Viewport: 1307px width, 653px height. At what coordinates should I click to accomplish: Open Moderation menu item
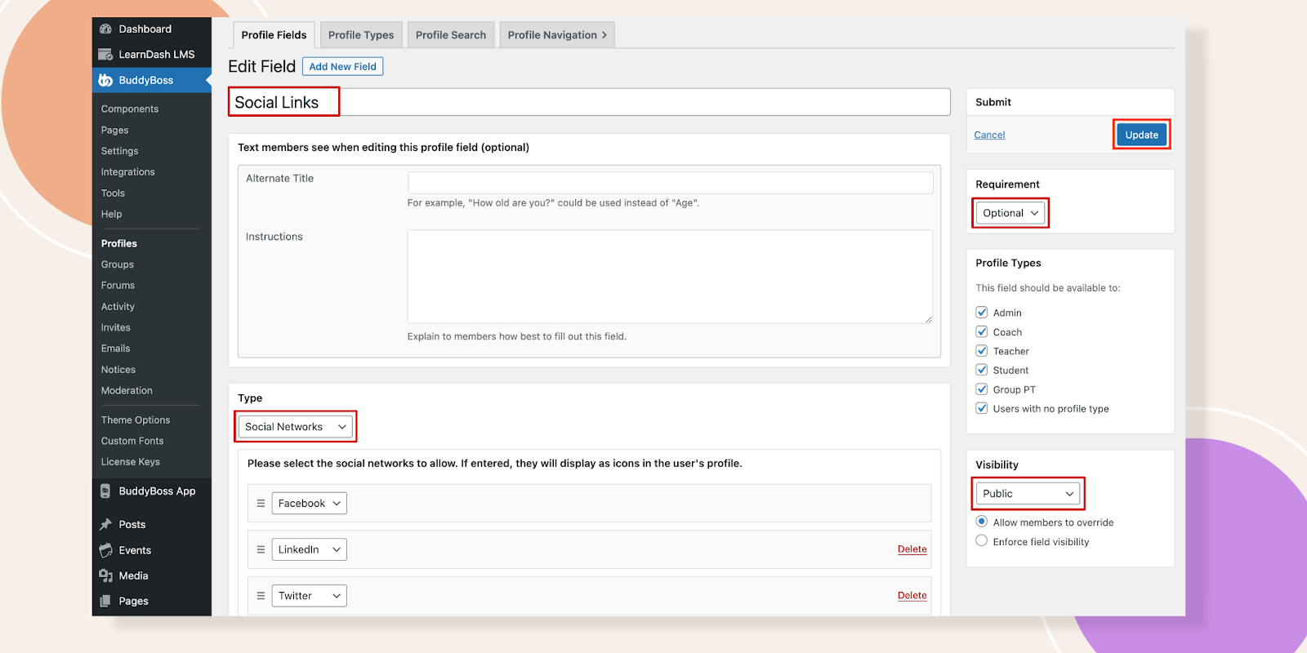tap(127, 391)
